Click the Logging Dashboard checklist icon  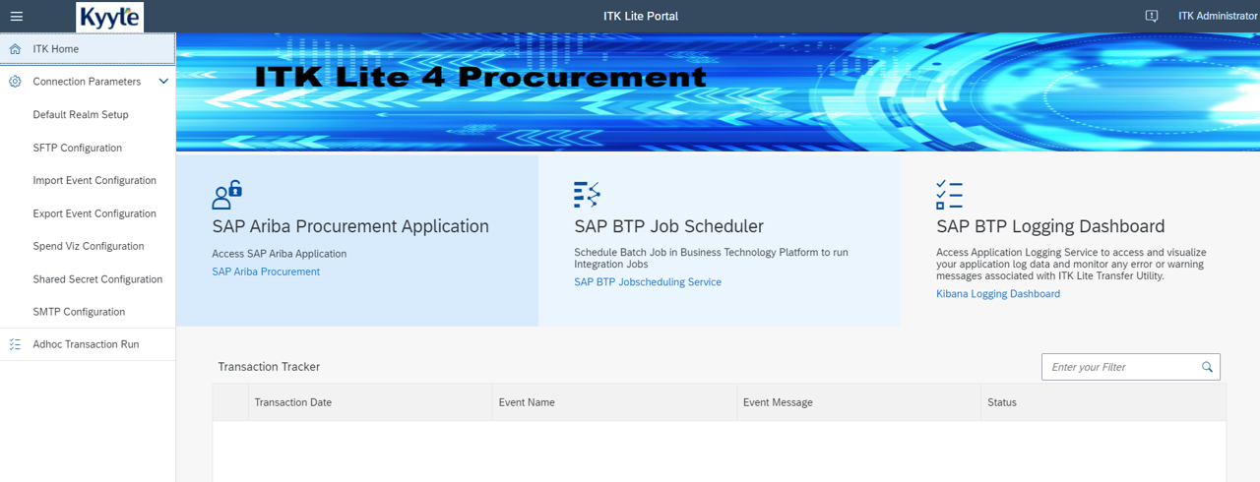pyautogui.click(x=949, y=195)
